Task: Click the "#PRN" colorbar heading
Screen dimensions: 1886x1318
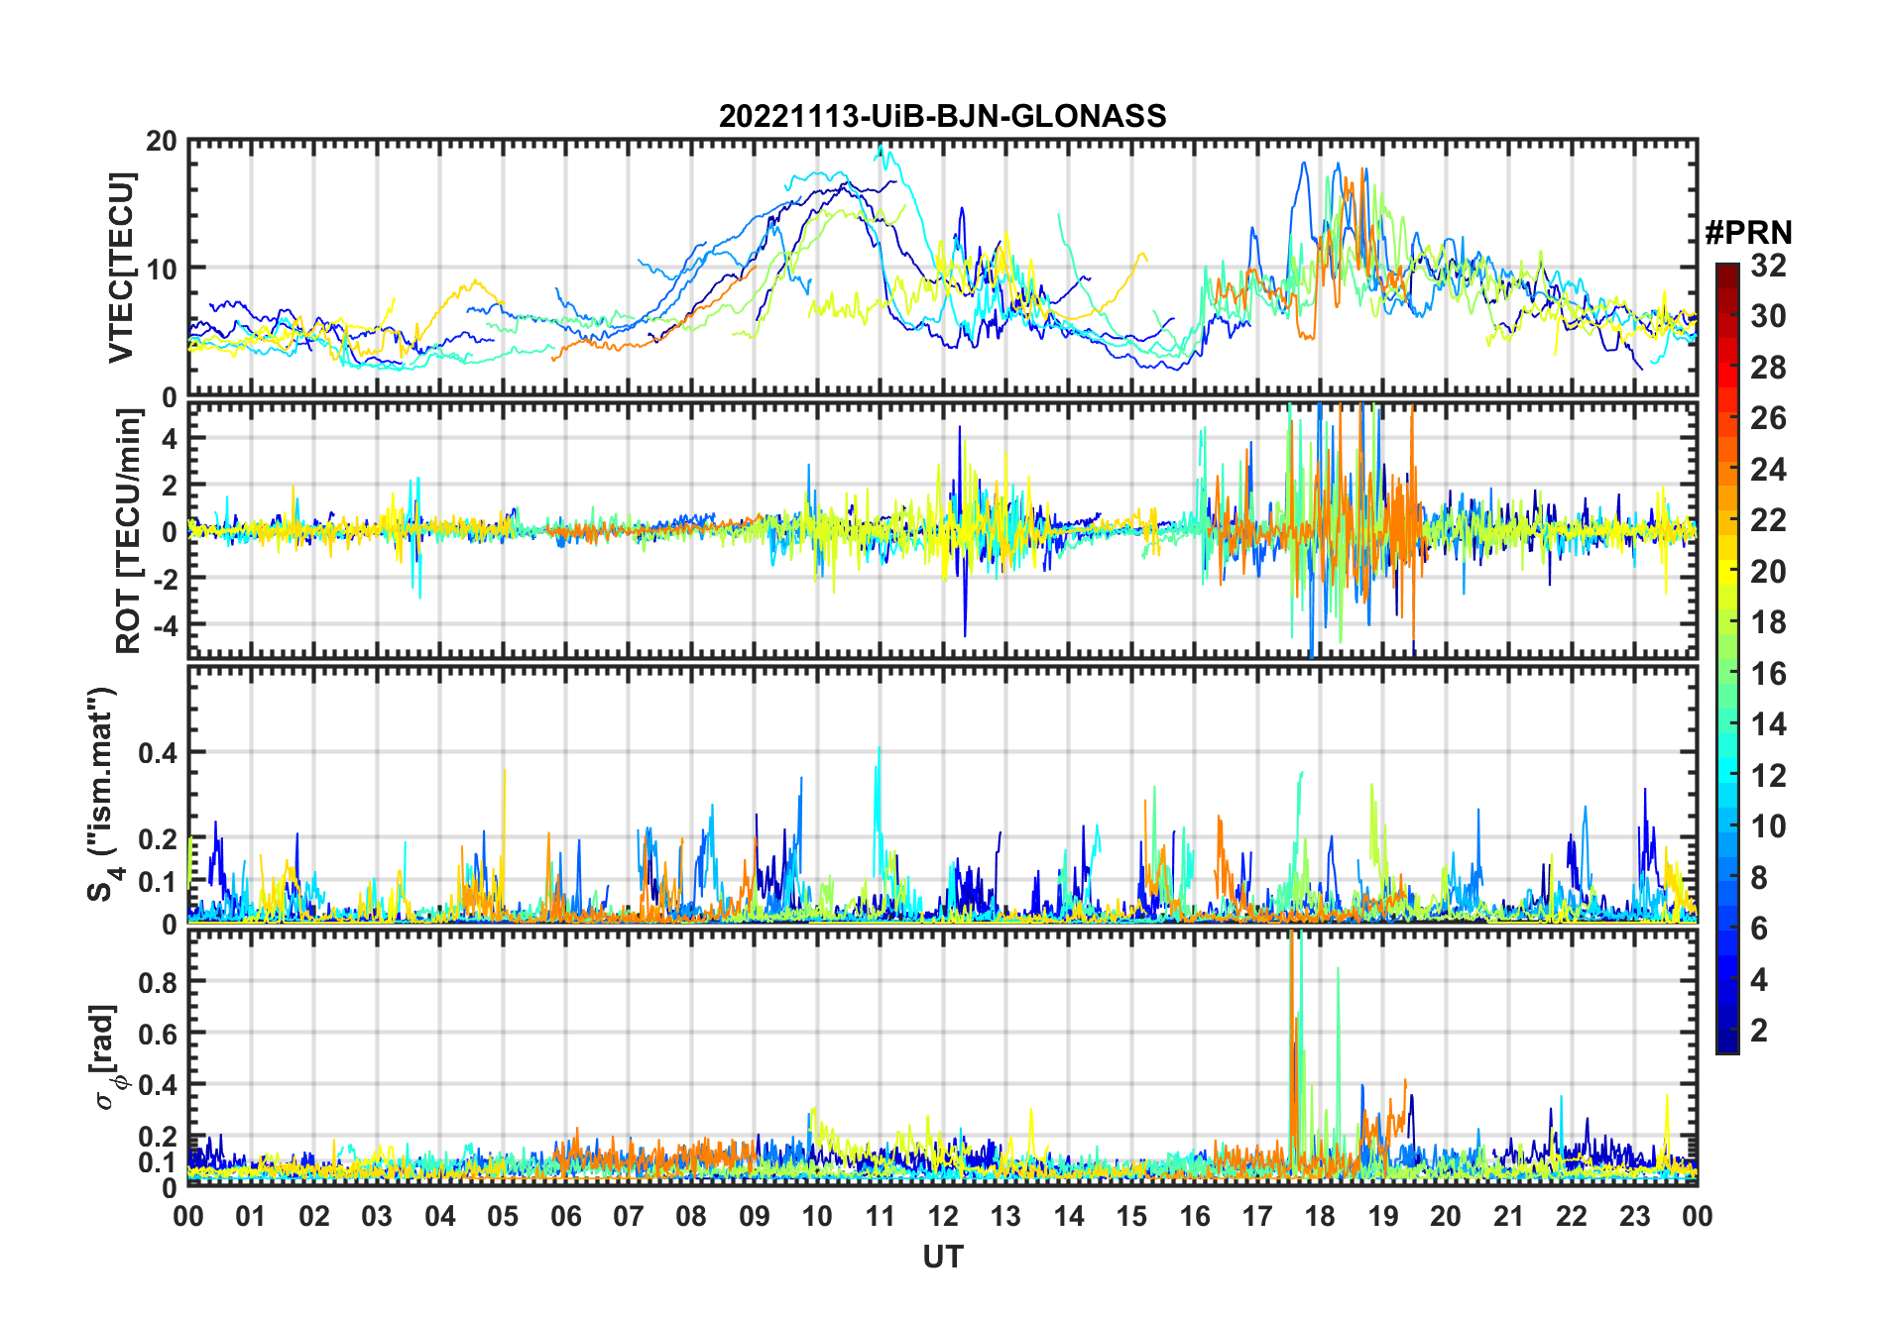Action: [1748, 233]
